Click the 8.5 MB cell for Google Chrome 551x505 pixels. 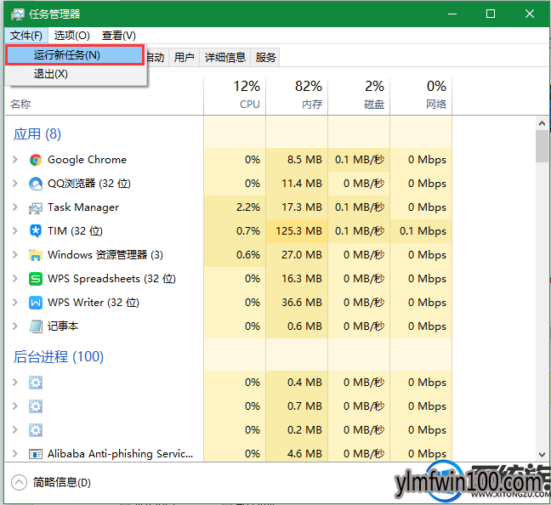[x=297, y=160]
